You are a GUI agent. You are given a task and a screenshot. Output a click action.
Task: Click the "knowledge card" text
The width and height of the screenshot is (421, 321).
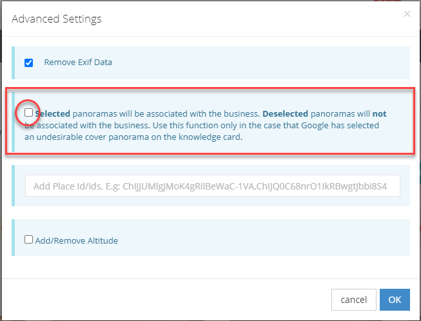[x=212, y=137]
